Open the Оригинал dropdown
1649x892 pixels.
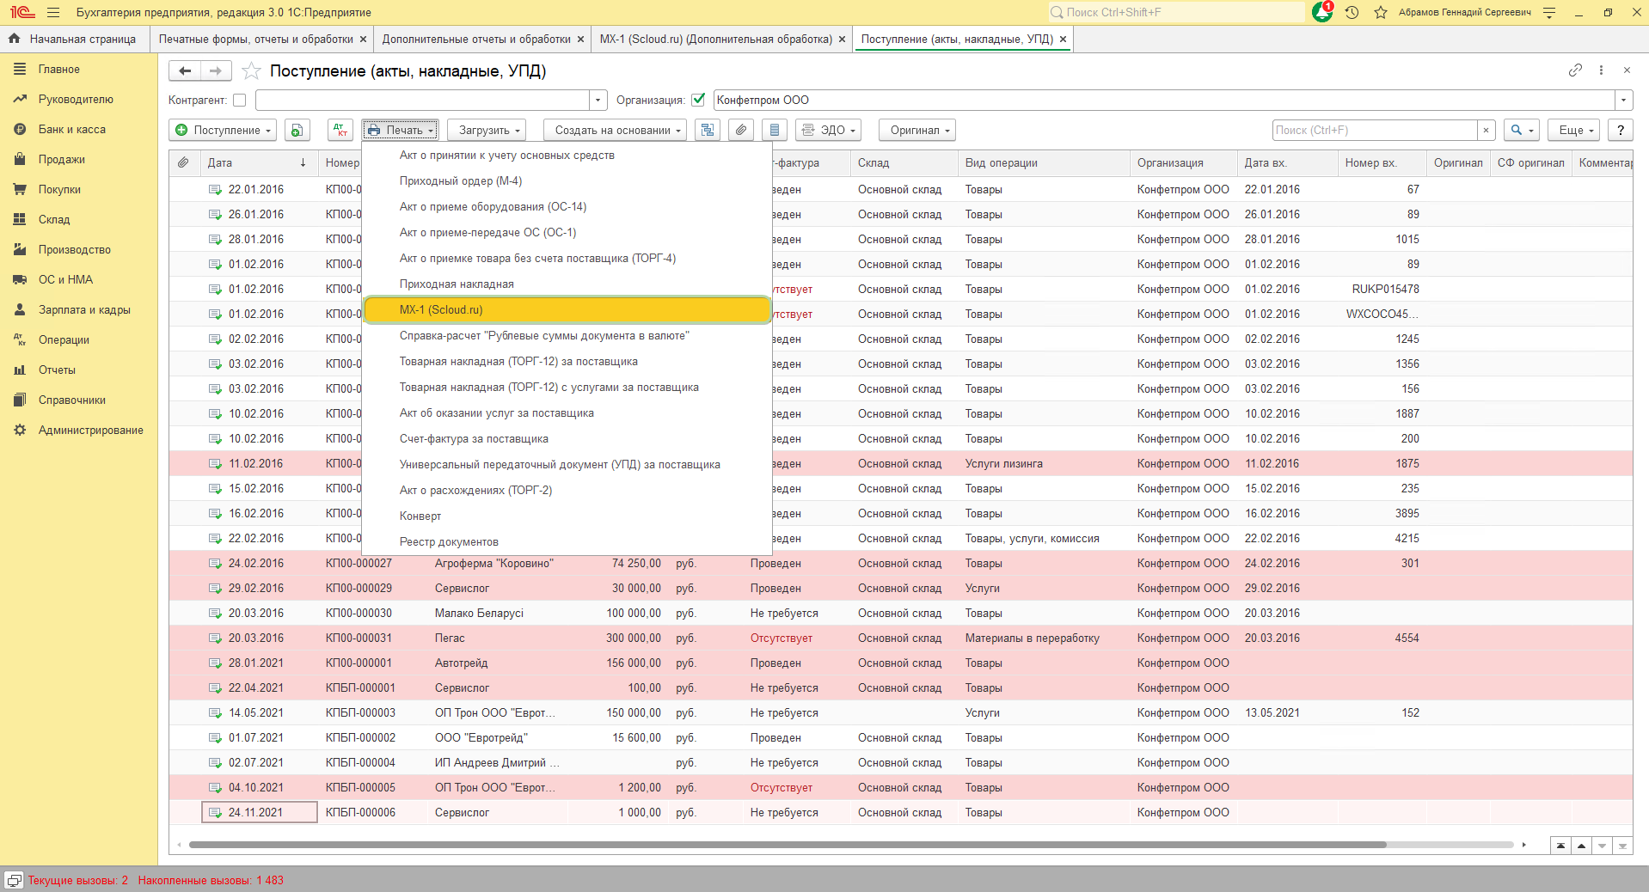[x=917, y=131]
